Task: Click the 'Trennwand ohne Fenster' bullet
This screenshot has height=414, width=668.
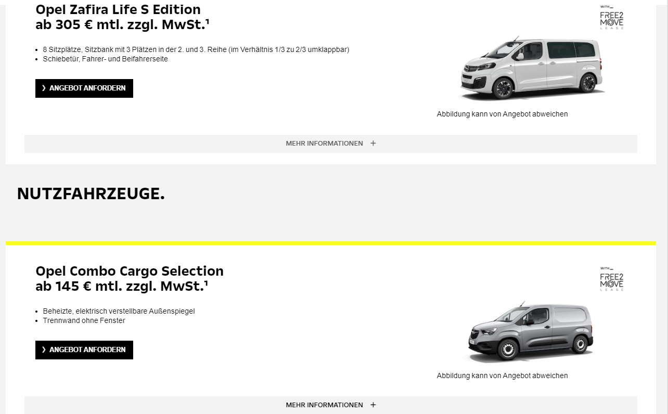Action: (84, 320)
